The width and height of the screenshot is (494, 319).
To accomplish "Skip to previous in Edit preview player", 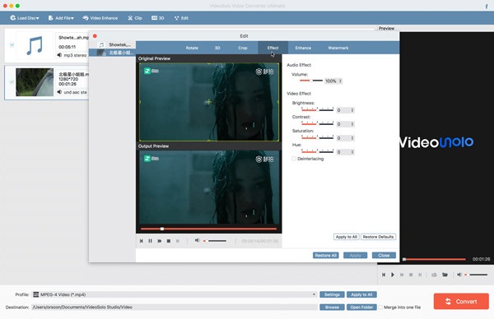I will click(x=142, y=241).
